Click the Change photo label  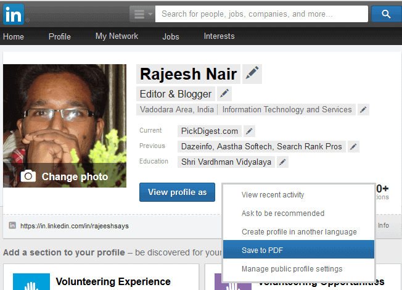[75, 177]
